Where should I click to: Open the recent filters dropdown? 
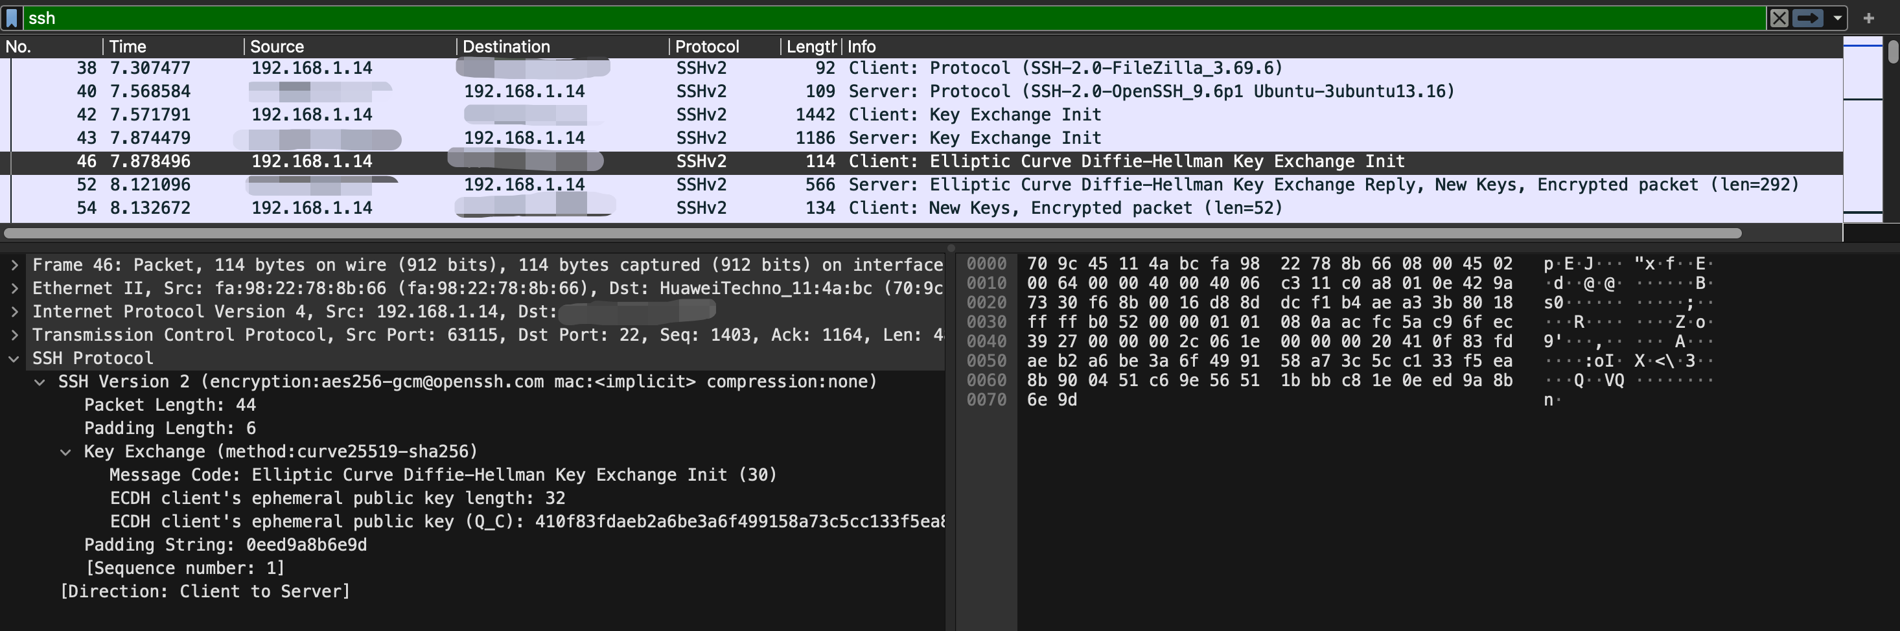coord(1837,17)
